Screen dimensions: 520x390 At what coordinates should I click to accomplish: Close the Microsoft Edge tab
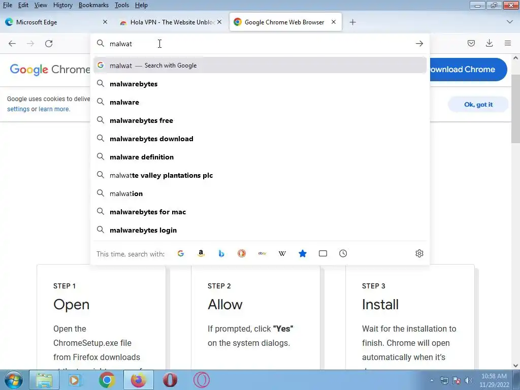[105, 22]
